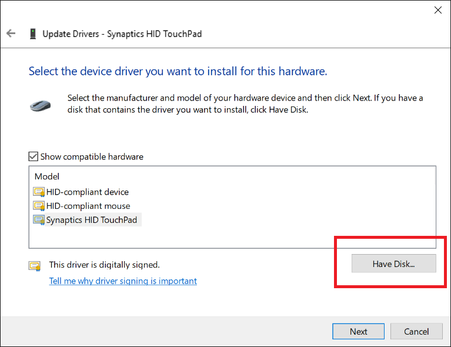This screenshot has width=451, height=347.
Task: Click the icon next to HID-compliant device
Action: [x=39, y=192]
